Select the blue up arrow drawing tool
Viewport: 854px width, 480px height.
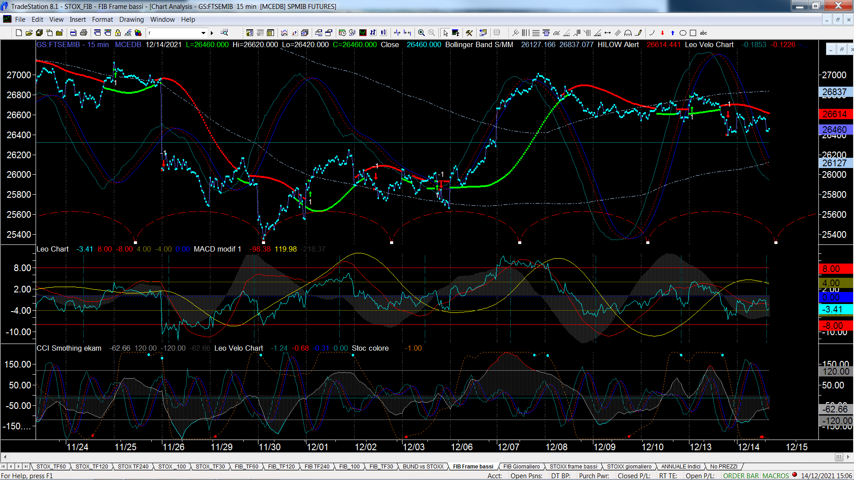(x=673, y=33)
